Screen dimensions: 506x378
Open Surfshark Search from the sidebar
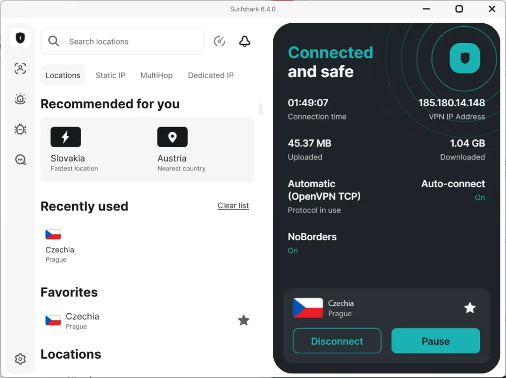pos(20,160)
